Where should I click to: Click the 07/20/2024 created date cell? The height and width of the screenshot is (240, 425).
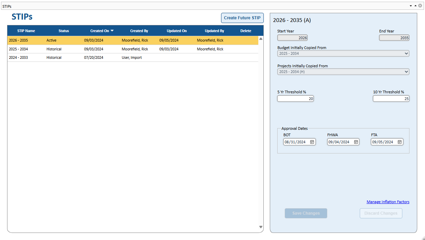pyautogui.click(x=94, y=57)
